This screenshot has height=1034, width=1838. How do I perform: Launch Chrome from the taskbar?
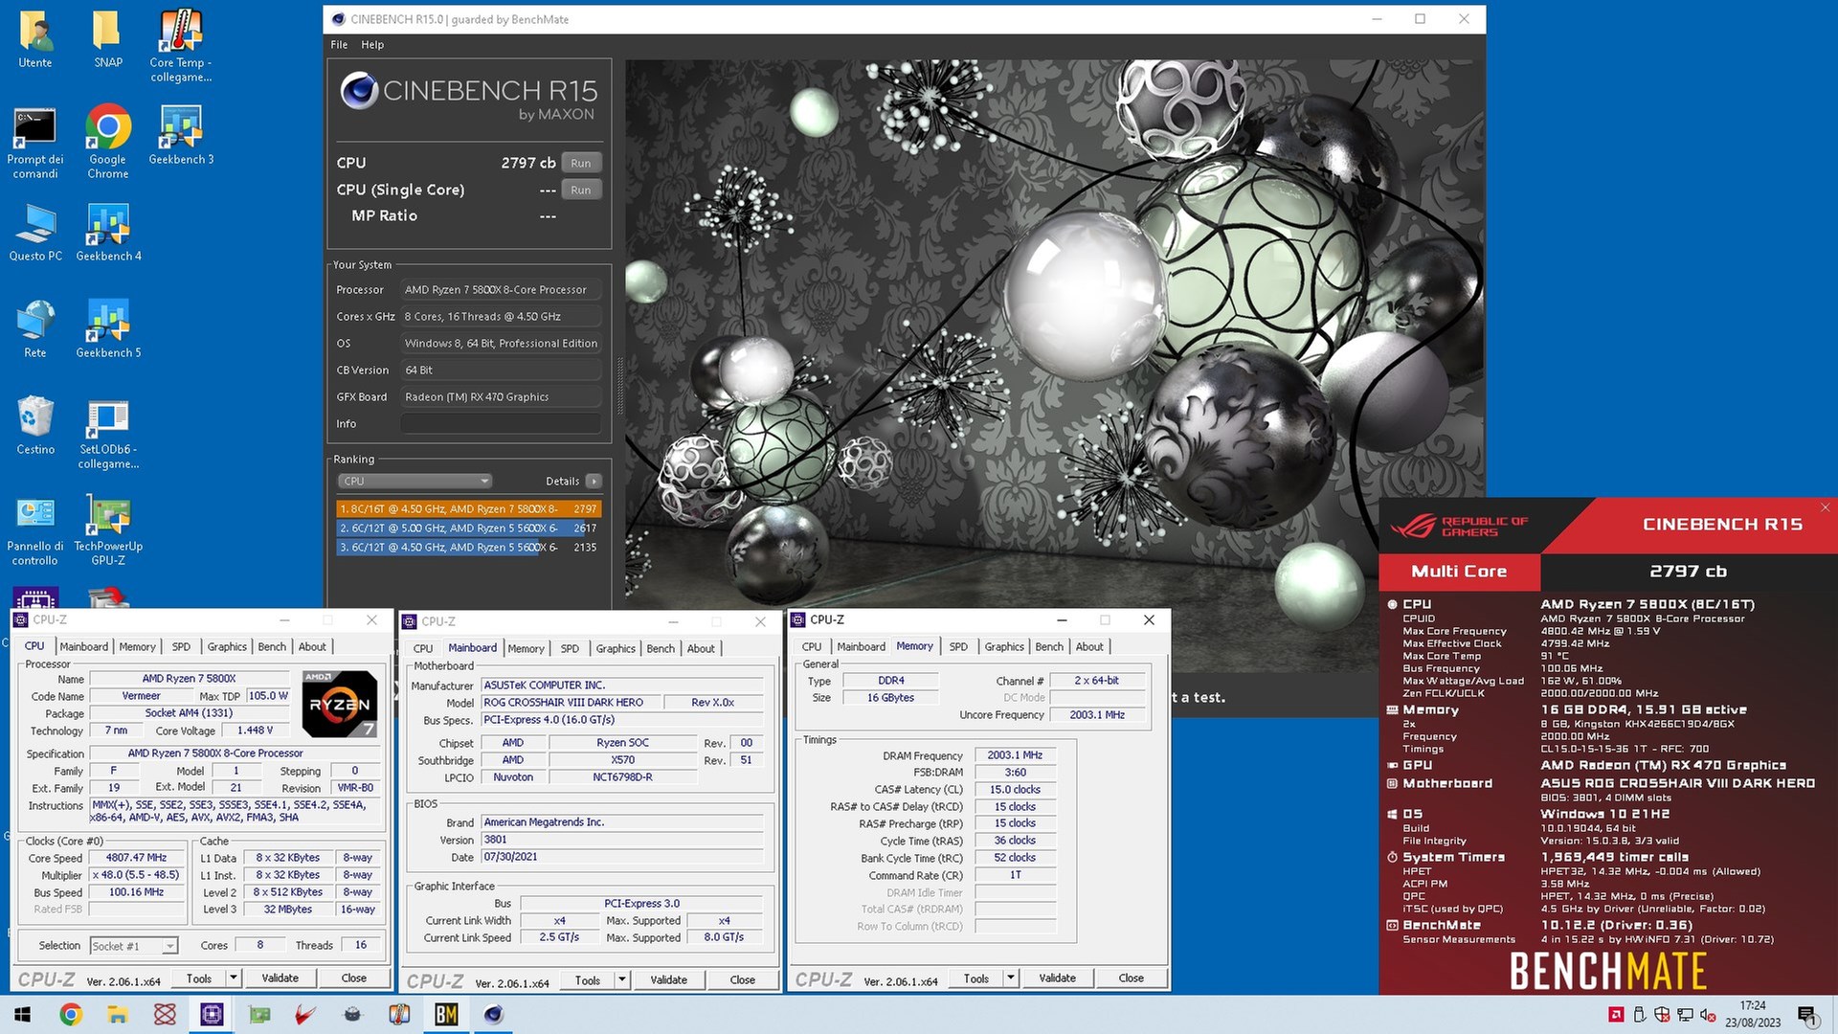[x=70, y=1014]
